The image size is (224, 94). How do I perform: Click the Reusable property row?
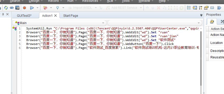(215, 57)
